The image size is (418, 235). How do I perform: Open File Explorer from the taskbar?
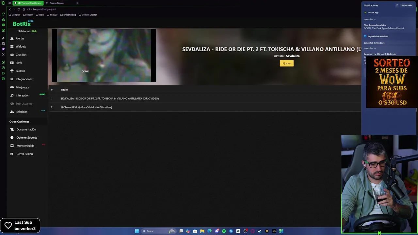coord(202,231)
